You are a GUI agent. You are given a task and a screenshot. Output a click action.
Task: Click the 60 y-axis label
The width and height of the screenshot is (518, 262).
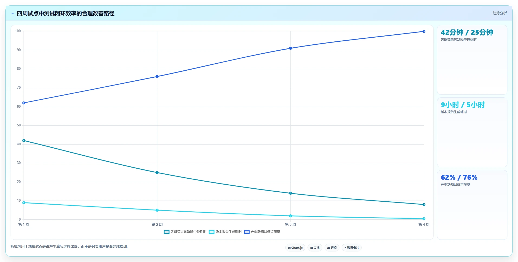pos(19,107)
